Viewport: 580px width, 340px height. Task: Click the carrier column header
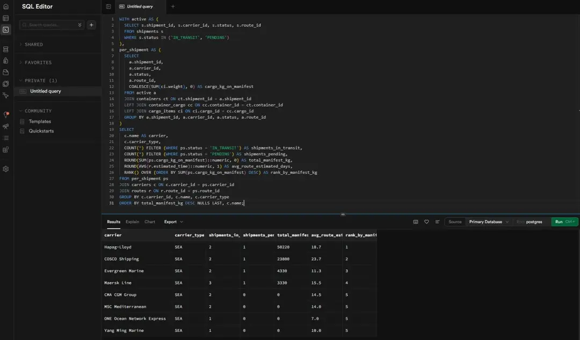(136, 235)
